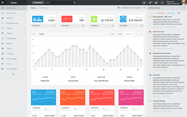Click the search magnifier icon
The width and height of the screenshot is (187, 117).
point(75,2)
